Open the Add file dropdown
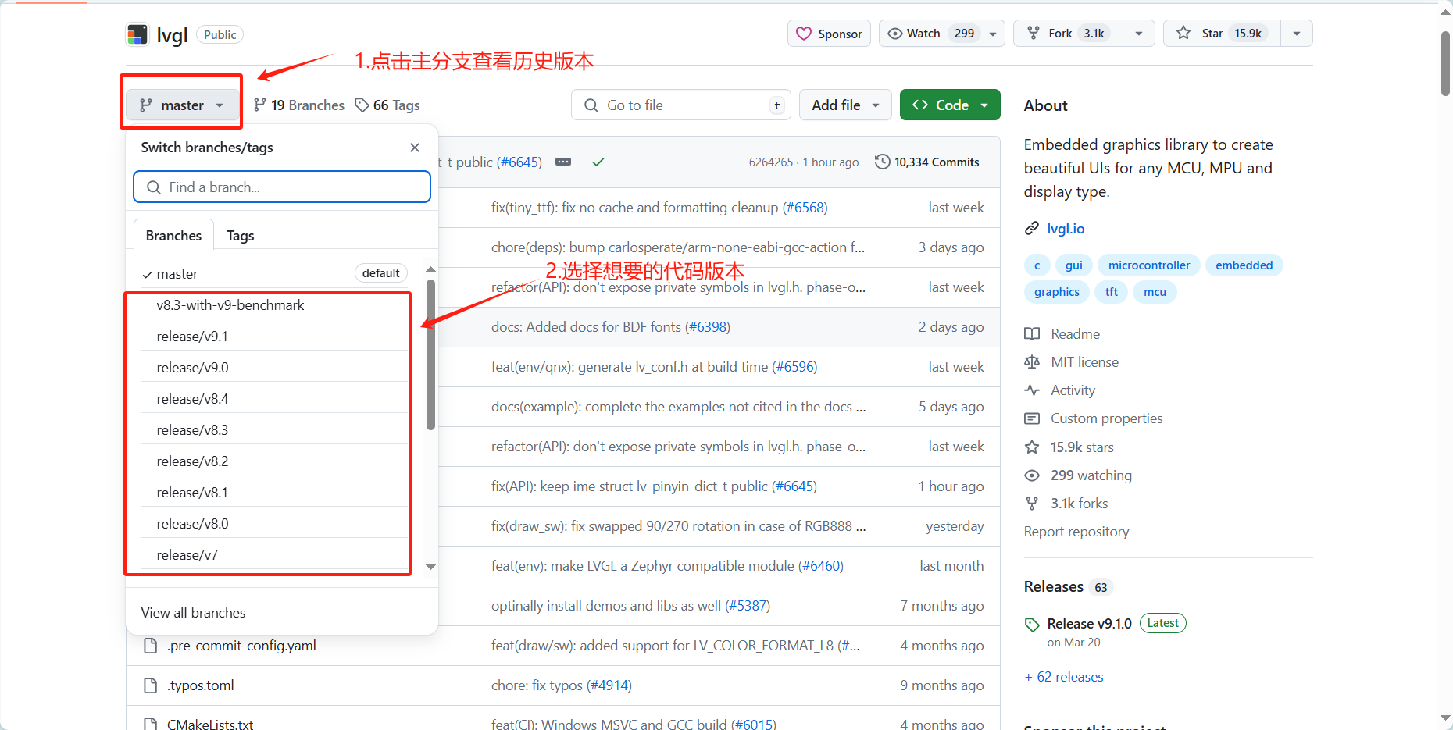 (x=845, y=105)
